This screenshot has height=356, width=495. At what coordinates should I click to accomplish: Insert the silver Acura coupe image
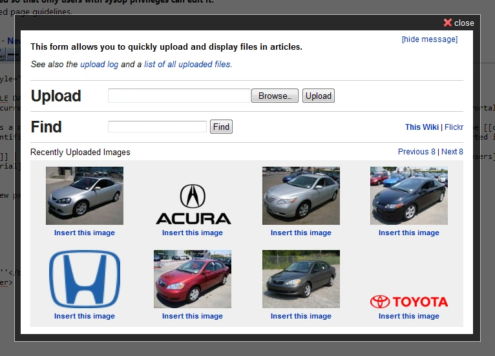(x=85, y=233)
